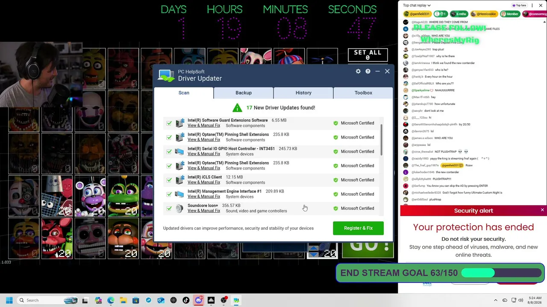The image size is (547, 307).
Task: Uncheck Soundcore Icon+ driver
Action: 169,209
